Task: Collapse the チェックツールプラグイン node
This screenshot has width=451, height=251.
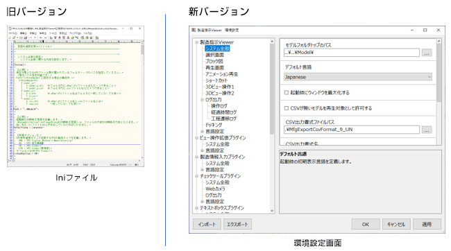Action: point(197,176)
